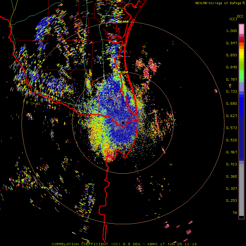Select the 1.000 scale value
This screenshot has width=246, height=246.
tap(232, 31)
